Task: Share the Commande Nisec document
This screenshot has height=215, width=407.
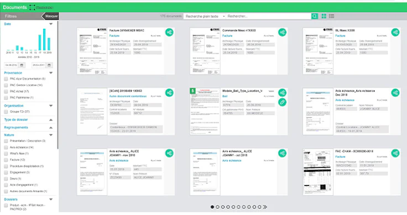Action: pos(283,33)
